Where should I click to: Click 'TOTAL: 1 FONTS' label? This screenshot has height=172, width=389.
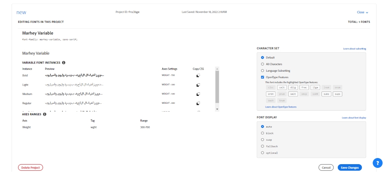pyautogui.click(x=359, y=22)
